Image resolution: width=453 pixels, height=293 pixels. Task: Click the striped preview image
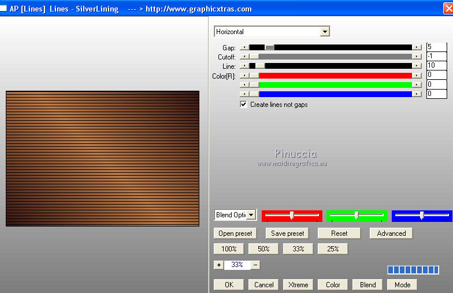[x=102, y=158]
